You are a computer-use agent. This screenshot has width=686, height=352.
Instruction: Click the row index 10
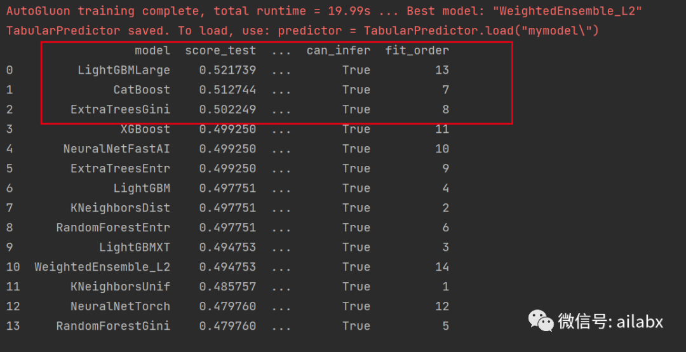pos(13,267)
